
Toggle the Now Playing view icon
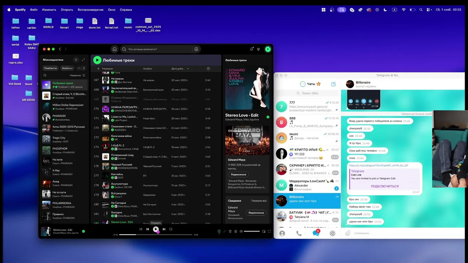coord(219,231)
